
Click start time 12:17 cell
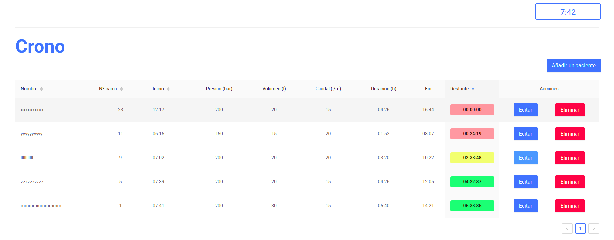158,110
